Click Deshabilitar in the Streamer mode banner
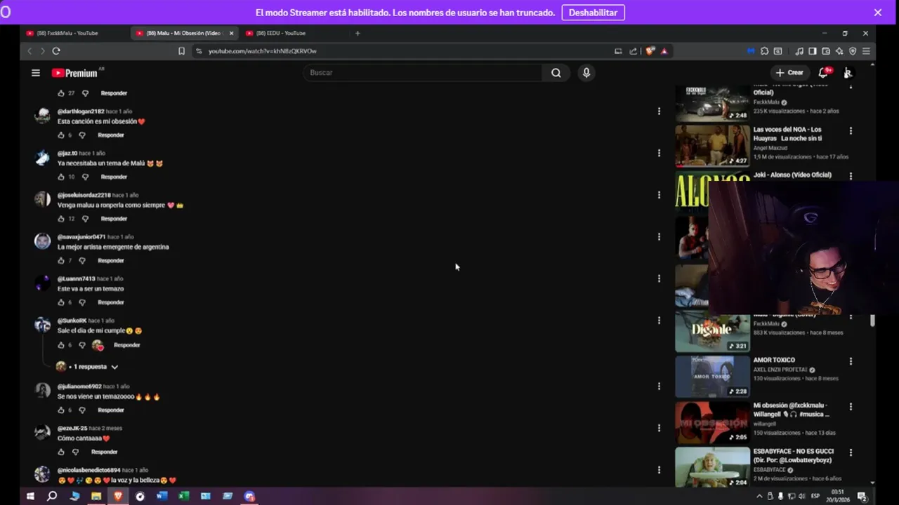This screenshot has height=505, width=899. [x=593, y=13]
